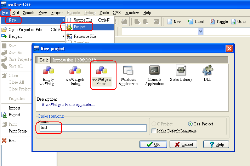
Task: Open the CVS menu
Action: click(117, 13)
